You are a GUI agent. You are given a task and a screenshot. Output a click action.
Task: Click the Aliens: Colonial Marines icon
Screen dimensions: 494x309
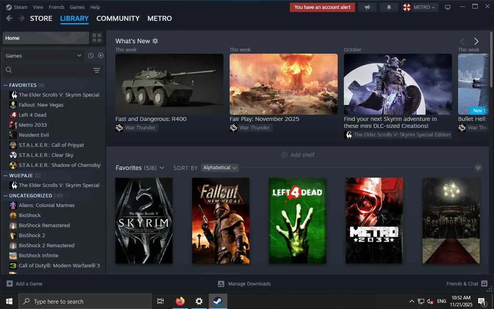pyautogui.click(x=13, y=205)
